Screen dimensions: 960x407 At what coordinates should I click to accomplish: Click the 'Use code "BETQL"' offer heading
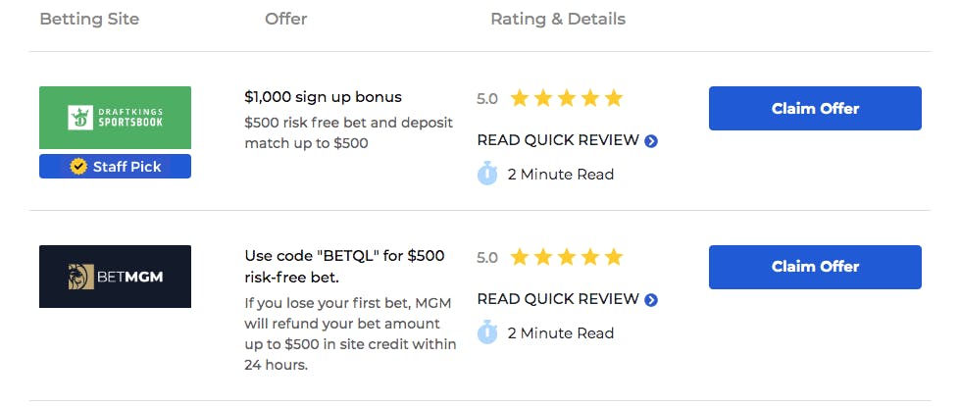point(345,266)
